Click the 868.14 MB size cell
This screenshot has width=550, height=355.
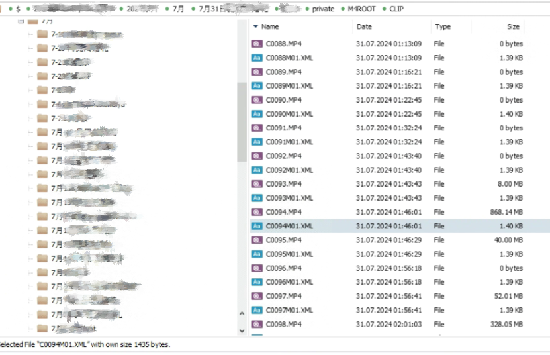pos(506,213)
